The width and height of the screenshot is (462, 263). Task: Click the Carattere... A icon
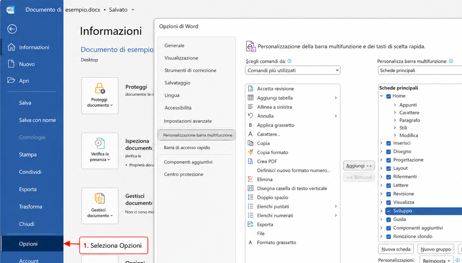click(x=250, y=134)
